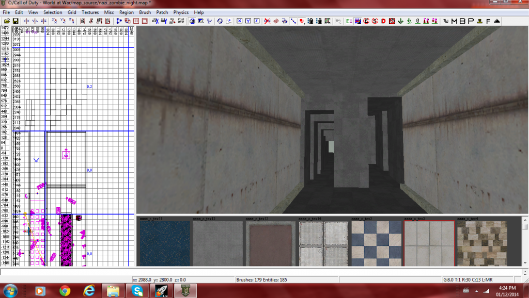
Task: Click Texture Flip X toolbar icon
Action: (155, 21)
